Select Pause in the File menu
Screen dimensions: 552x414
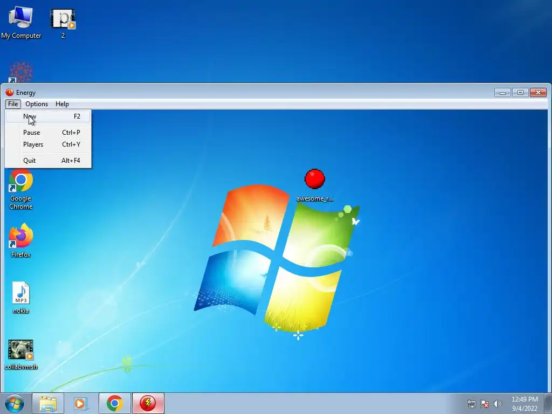(x=48, y=133)
